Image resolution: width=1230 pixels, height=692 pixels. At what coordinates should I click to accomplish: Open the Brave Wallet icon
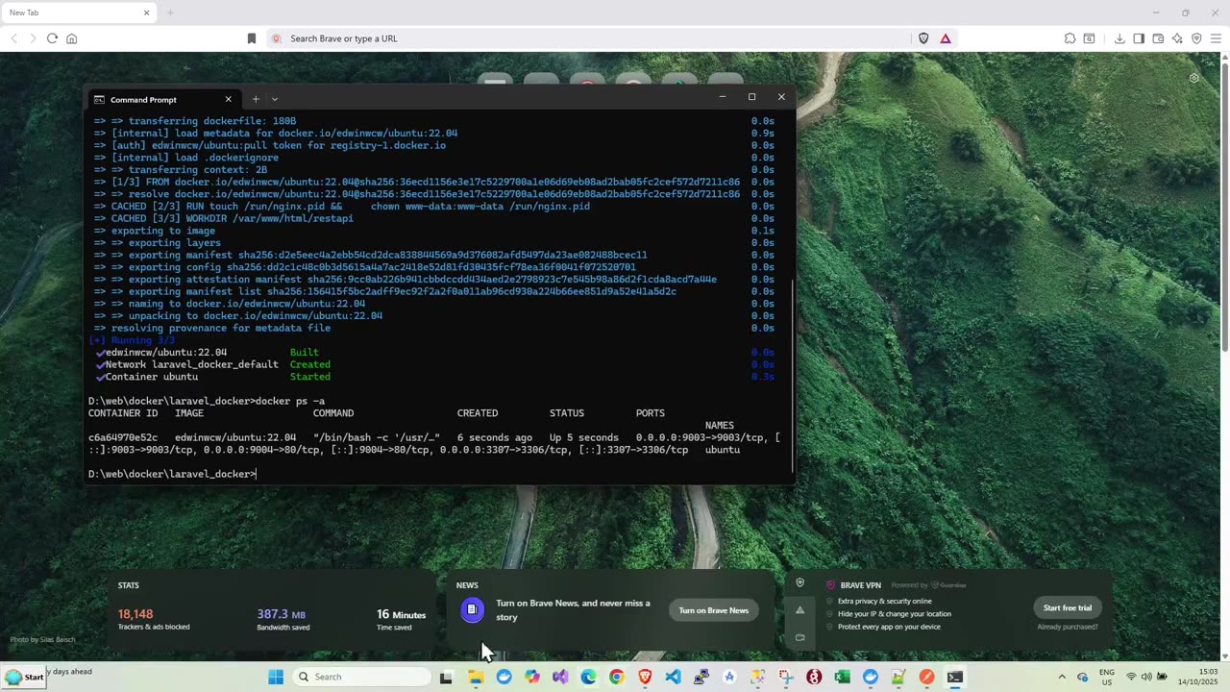(1158, 38)
